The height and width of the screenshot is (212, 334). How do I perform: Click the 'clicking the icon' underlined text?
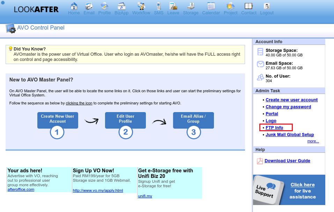(79, 103)
